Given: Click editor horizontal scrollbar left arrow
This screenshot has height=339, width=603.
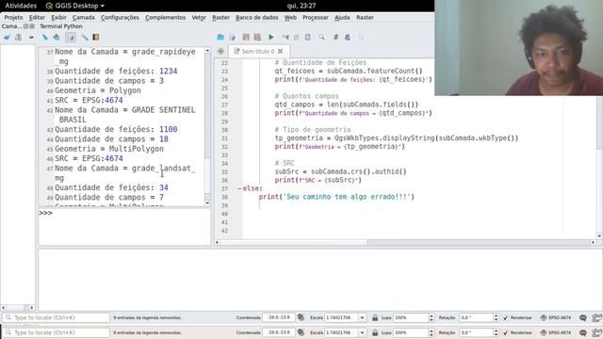Looking at the screenshot, I should 217,243.
